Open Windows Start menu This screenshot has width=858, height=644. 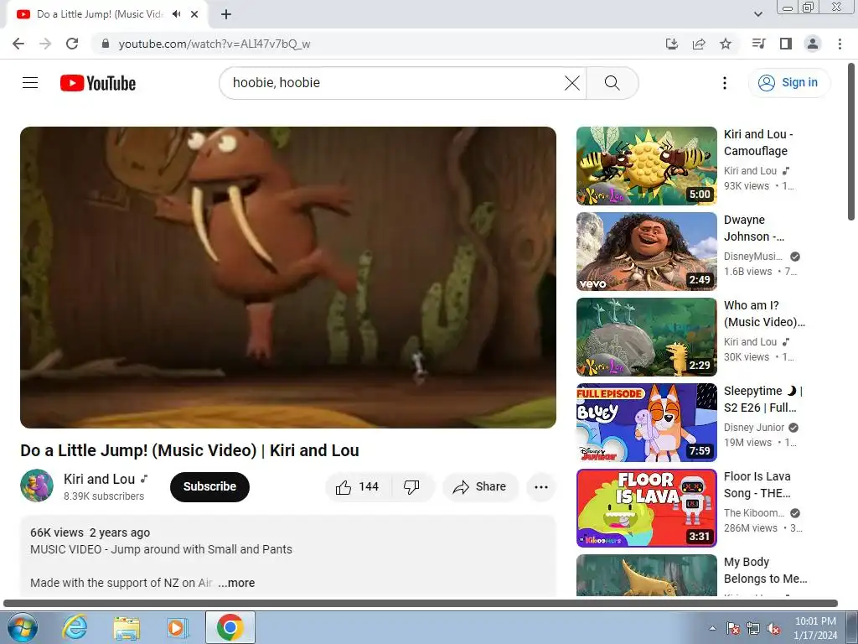pyautogui.click(x=21, y=627)
